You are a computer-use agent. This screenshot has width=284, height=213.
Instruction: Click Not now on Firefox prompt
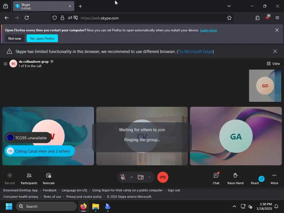pyautogui.click(x=15, y=38)
